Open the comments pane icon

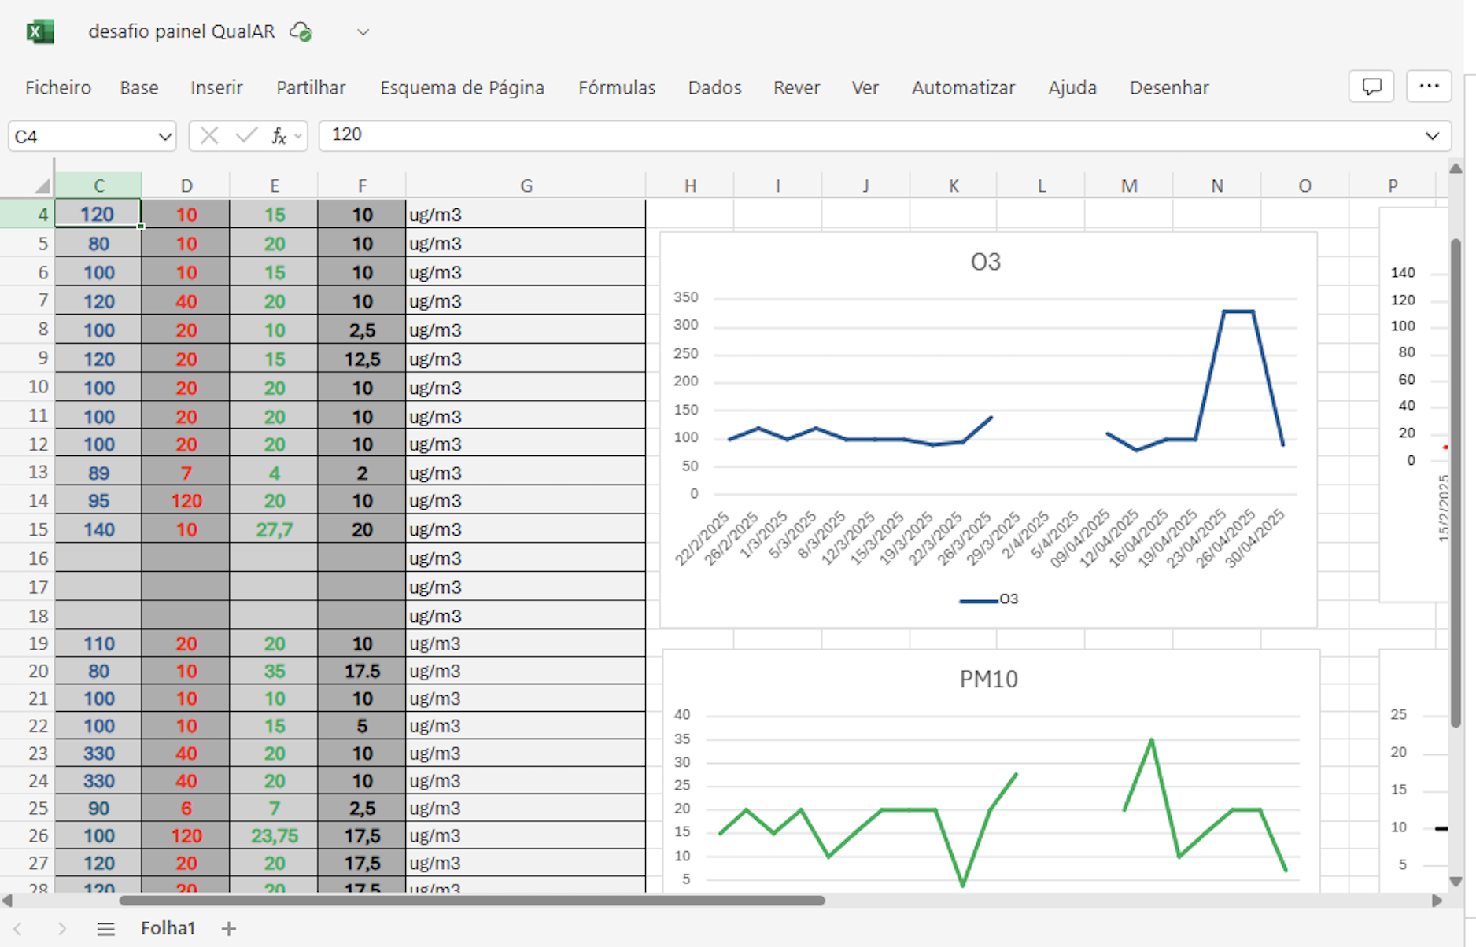pyautogui.click(x=1371, y=87)
